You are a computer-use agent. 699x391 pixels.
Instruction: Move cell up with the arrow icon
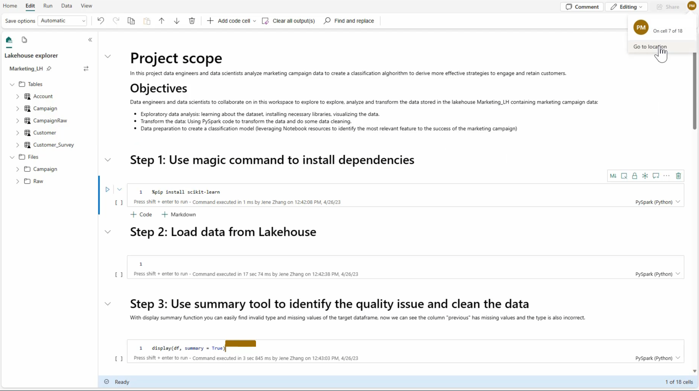[x=161, y=21]
